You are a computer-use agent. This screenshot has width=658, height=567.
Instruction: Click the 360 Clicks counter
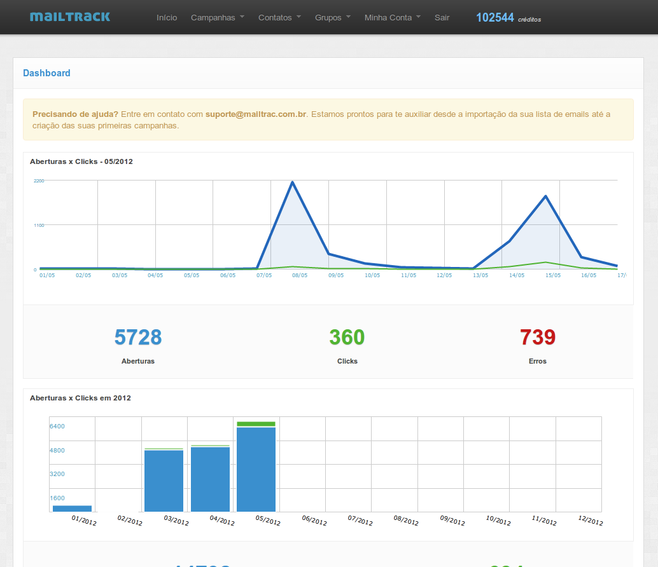point(347,338)
